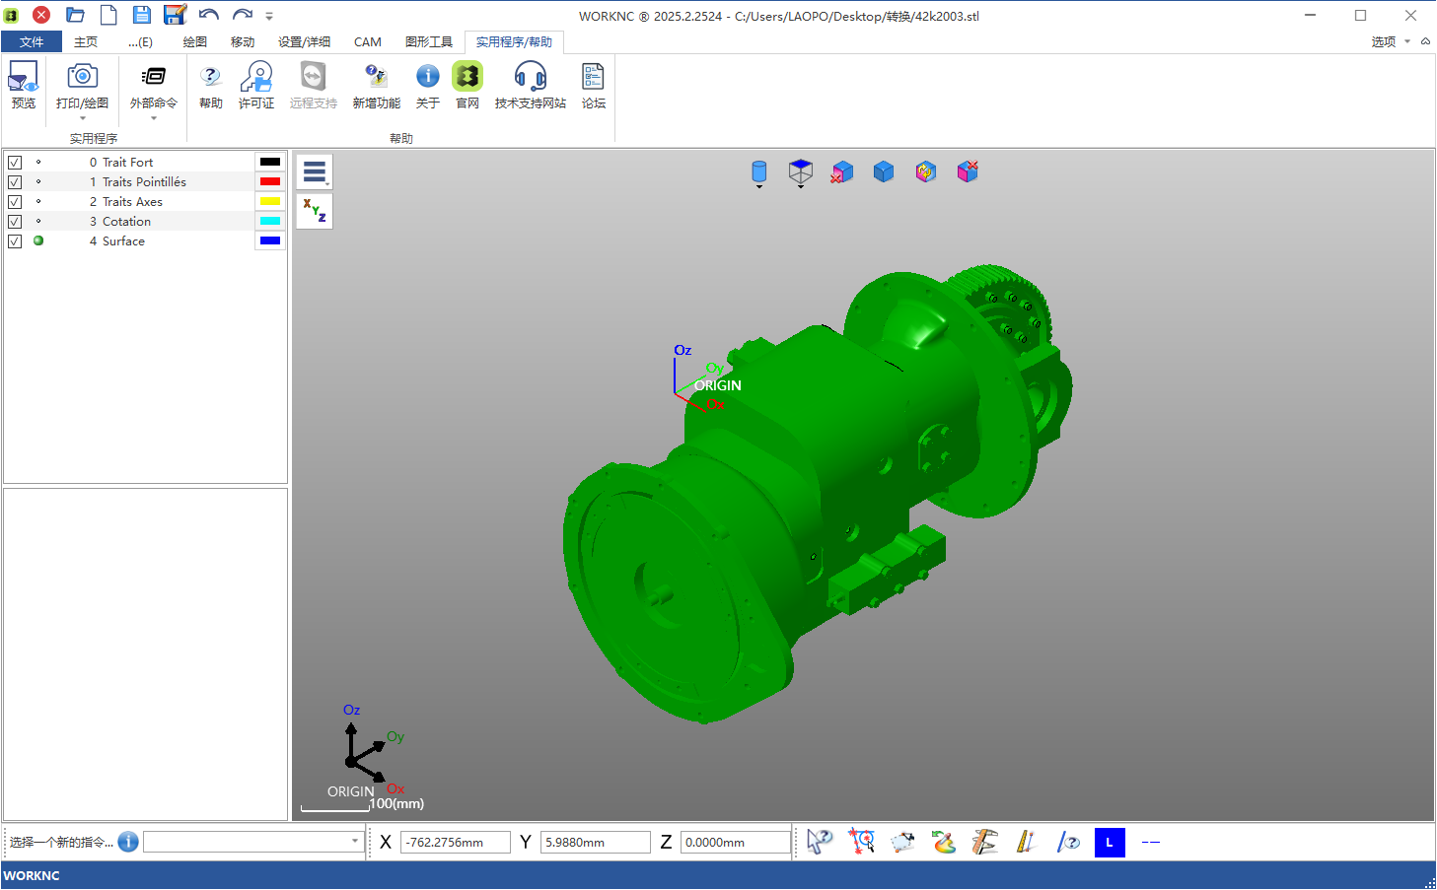This screenshot has height=890, width=1437.
Task: Click the info icon beside command prompt
Action: tap(128, 842)
